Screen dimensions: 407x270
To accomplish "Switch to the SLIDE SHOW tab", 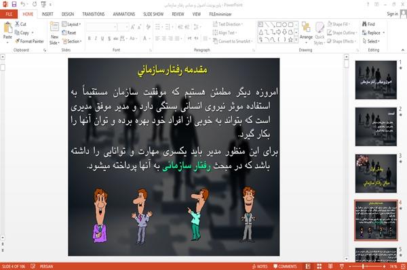I will (x=153, y=14).
